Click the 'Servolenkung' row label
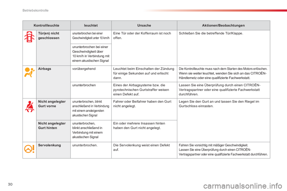Screen dimensions: 287x191 [49, 145]
